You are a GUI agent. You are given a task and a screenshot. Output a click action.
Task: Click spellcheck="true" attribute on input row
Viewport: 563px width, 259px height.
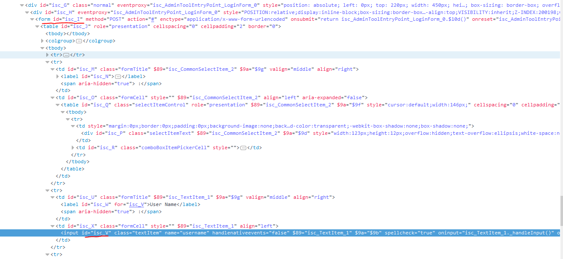pos(410,233)
